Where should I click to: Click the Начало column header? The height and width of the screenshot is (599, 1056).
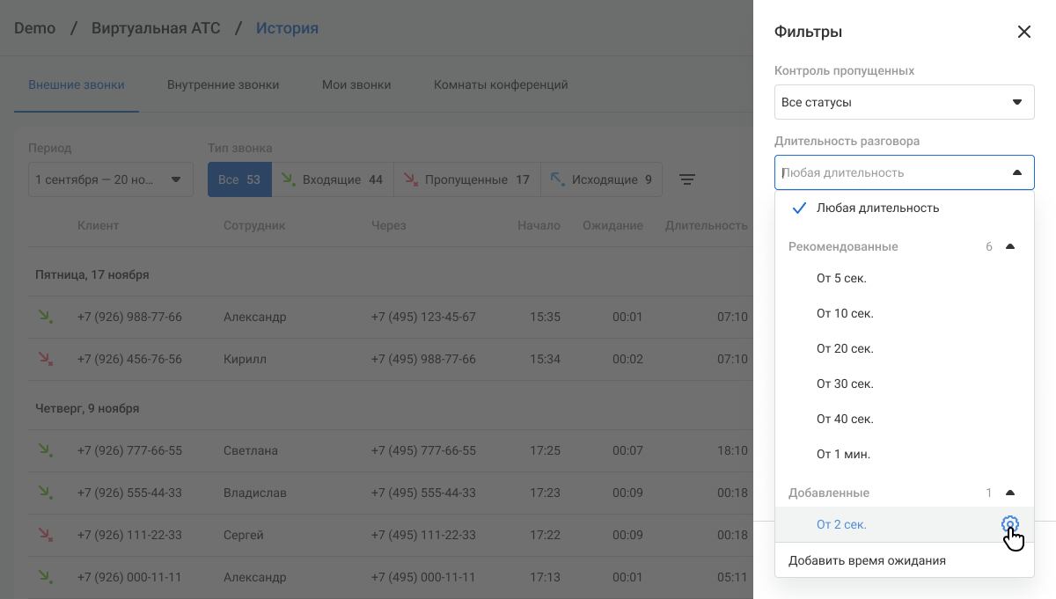point(539,225)
